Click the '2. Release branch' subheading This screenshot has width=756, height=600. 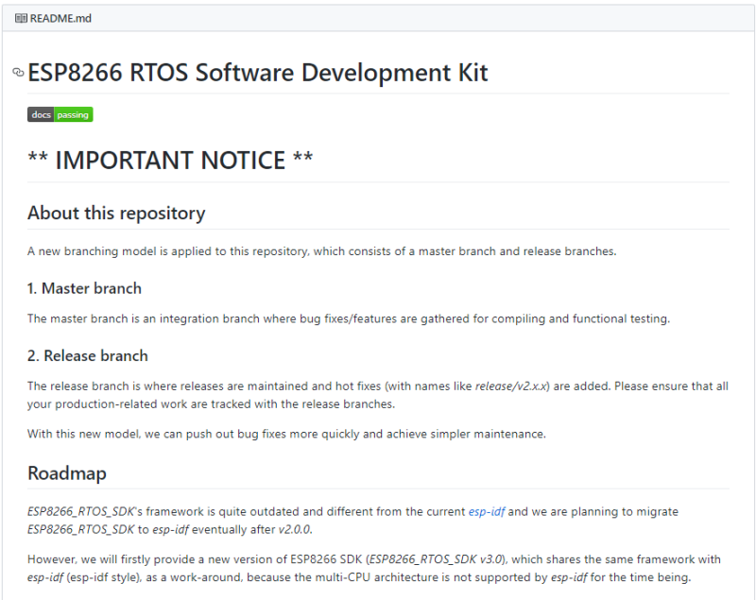click(89, 356)
